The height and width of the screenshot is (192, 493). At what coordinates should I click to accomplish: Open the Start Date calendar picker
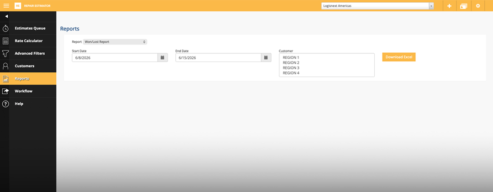[x=163, y=58]
